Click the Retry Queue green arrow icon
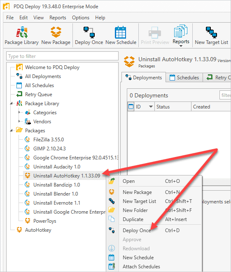Screen dimensions: 231x272 coord(19,94)
